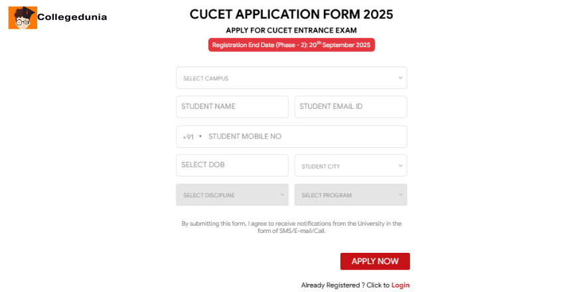584x292 pixels.
Task: Click the CUCET Application Form 2025 heading
Action: pyautogui.click(x=291, y=15)
